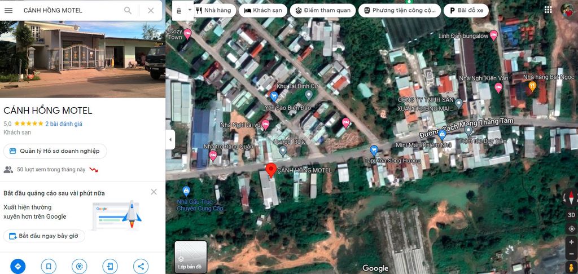Click the Khu Tái Định Cư marker
Screen dimensions: 578x274
coord(309,95)
